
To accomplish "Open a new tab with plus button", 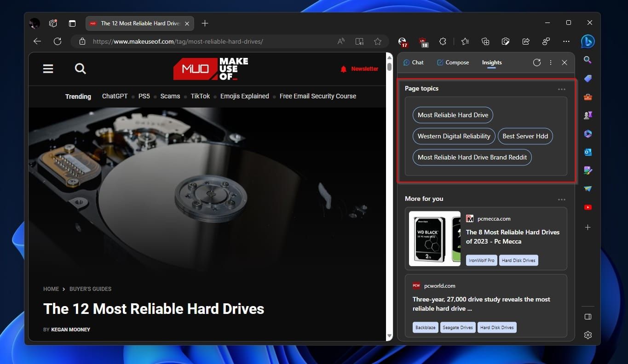I will pos(205,23).
